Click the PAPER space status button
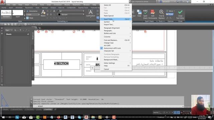The image size is (214, 120). [156, 113]
